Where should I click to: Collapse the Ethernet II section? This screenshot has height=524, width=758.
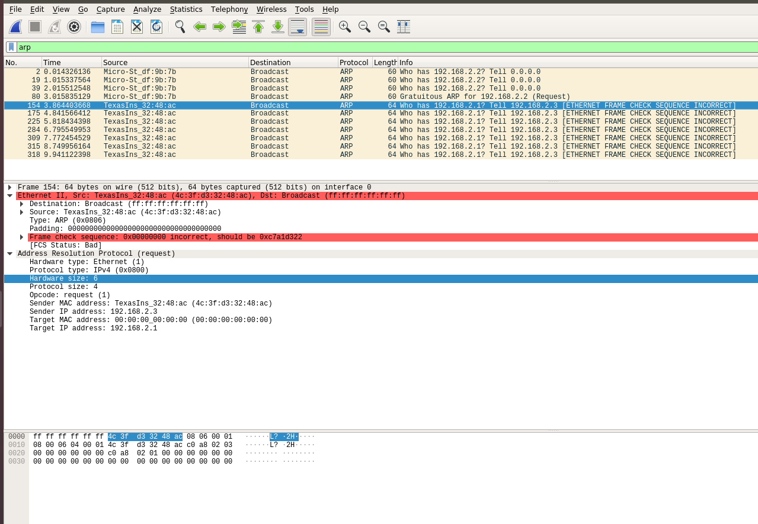pos(9,195)
